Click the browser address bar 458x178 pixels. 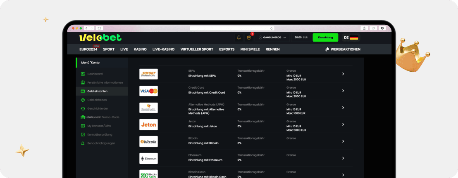(x=231, y=28)
